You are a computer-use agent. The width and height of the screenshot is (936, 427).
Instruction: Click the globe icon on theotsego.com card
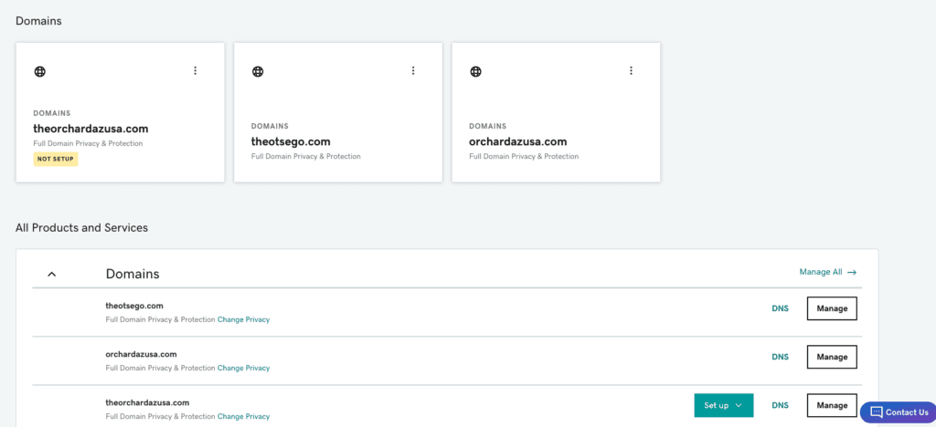[257, 71]
